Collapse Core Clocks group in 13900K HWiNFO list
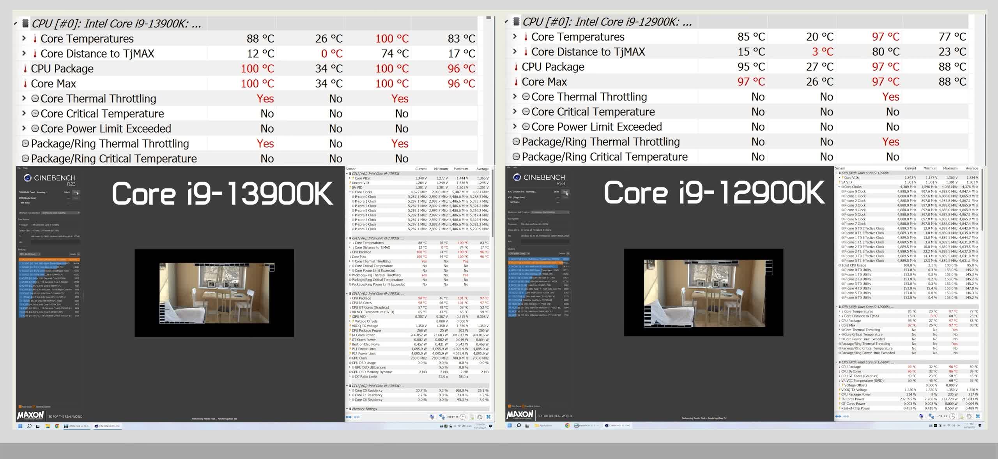The image size is (998, 459). [350, 192]
